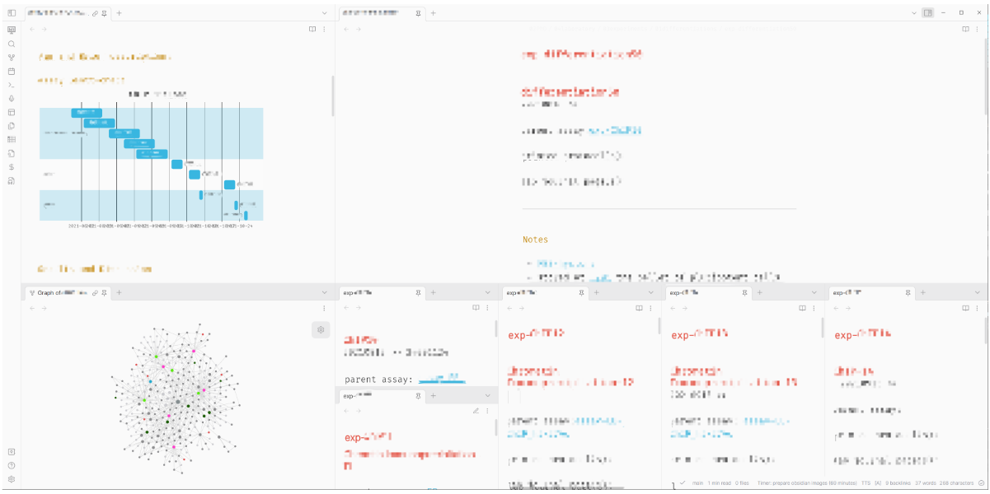
Task: Add a new tab beside the Gantt note tab
Action: pyautogui.click(x=119, y=13)
